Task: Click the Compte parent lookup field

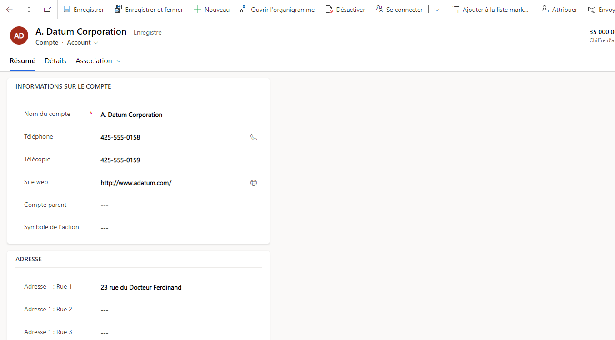Action: coord(173,205)
